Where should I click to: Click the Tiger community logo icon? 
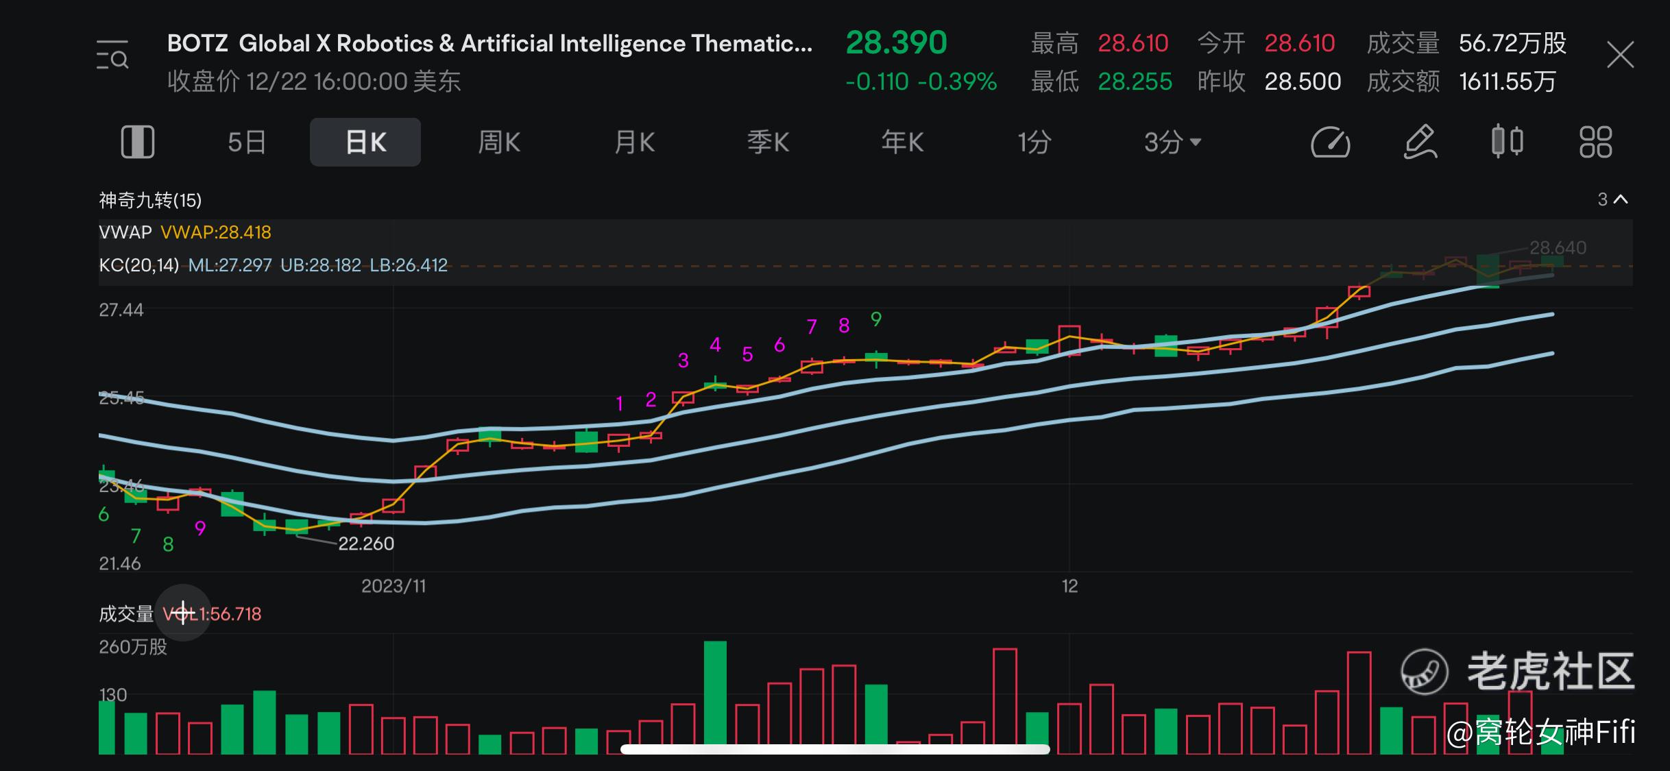(1424, 671)
